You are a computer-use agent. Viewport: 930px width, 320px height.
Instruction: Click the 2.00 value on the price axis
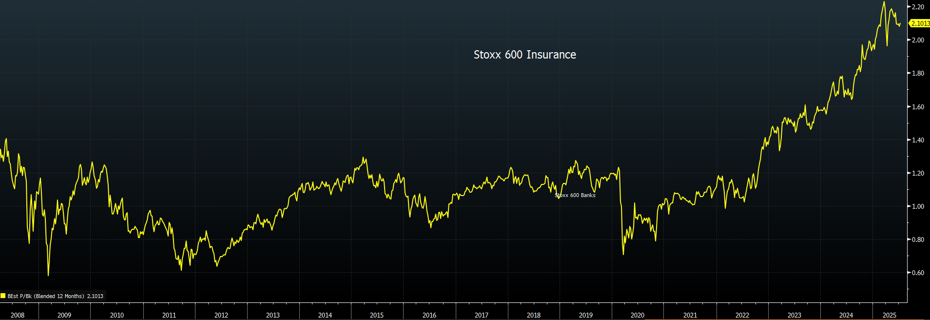(x=918, y=40)
